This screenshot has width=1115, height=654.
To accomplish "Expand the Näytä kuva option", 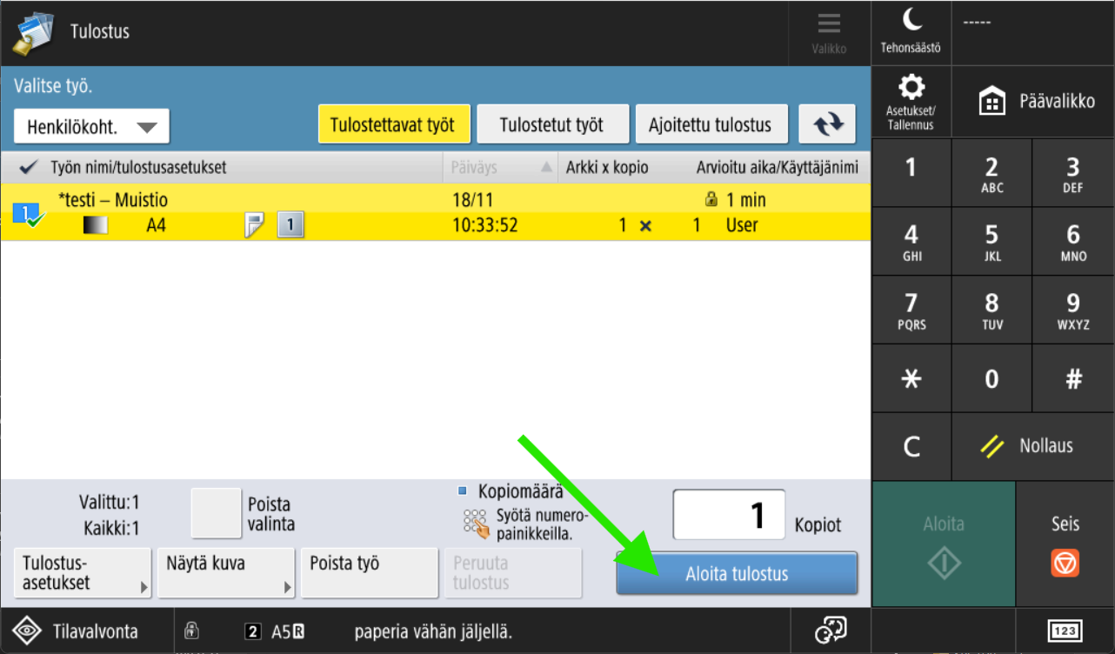I will click(x=226, y=573).
